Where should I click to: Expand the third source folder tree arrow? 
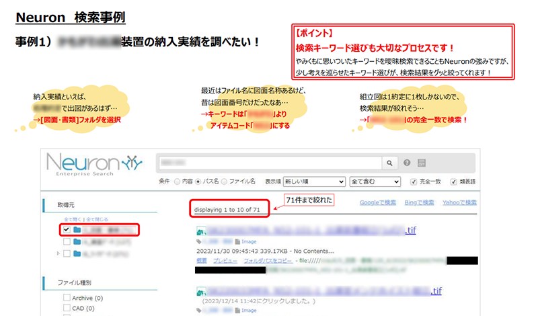[58, 253]
